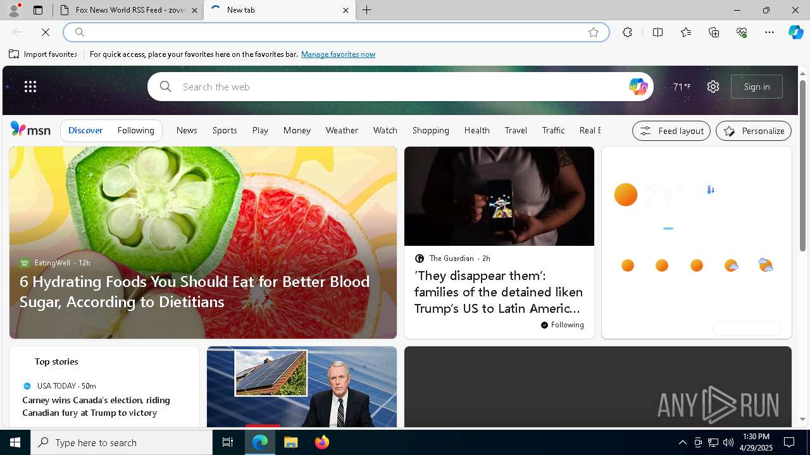
Task: Open the Health category
Action: (477, 130)
